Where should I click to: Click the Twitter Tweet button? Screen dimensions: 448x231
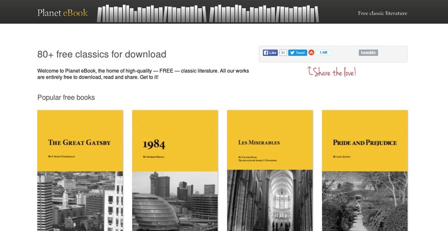(297, 53)
